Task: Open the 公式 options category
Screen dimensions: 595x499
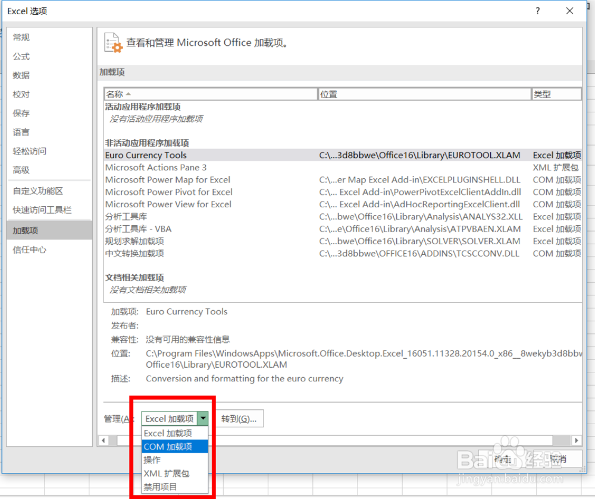Action: [49, 56]
